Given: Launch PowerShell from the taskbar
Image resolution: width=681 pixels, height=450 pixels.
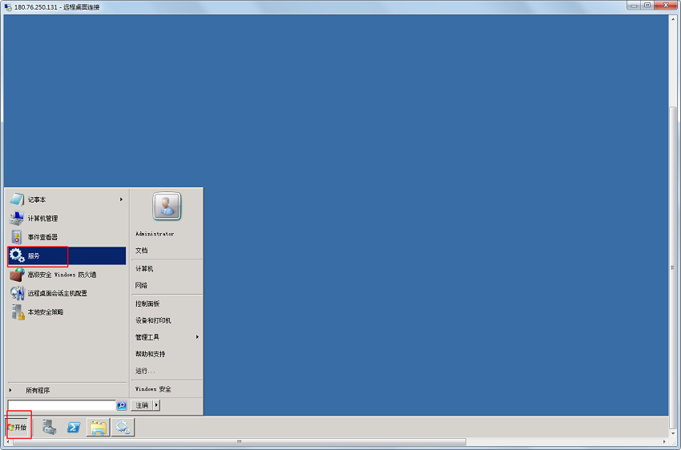Looking at the screenshot, I should click(x=74, y=428).
